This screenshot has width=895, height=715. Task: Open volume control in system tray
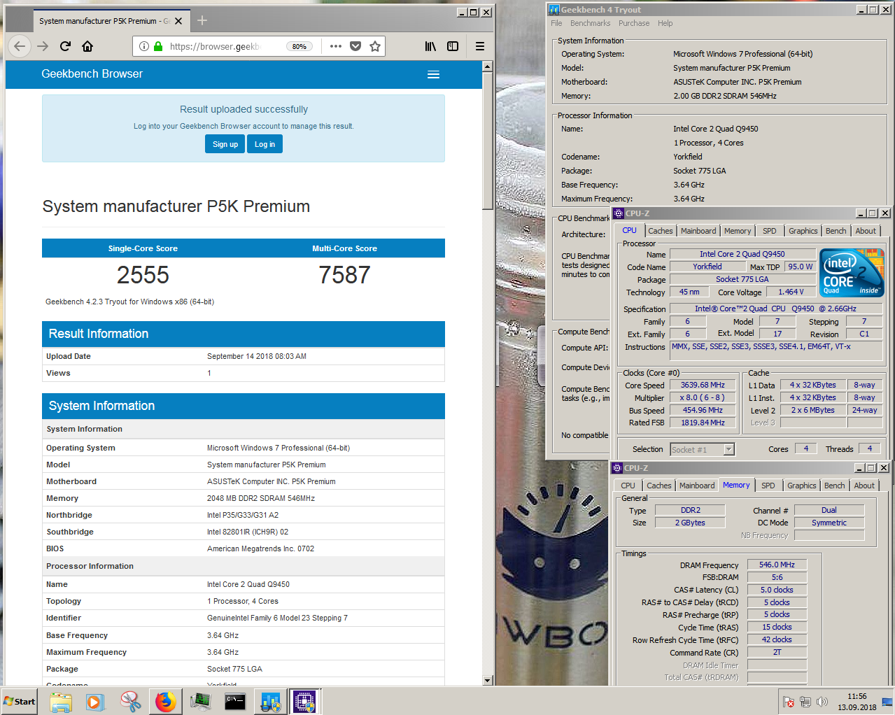[822, 702]
